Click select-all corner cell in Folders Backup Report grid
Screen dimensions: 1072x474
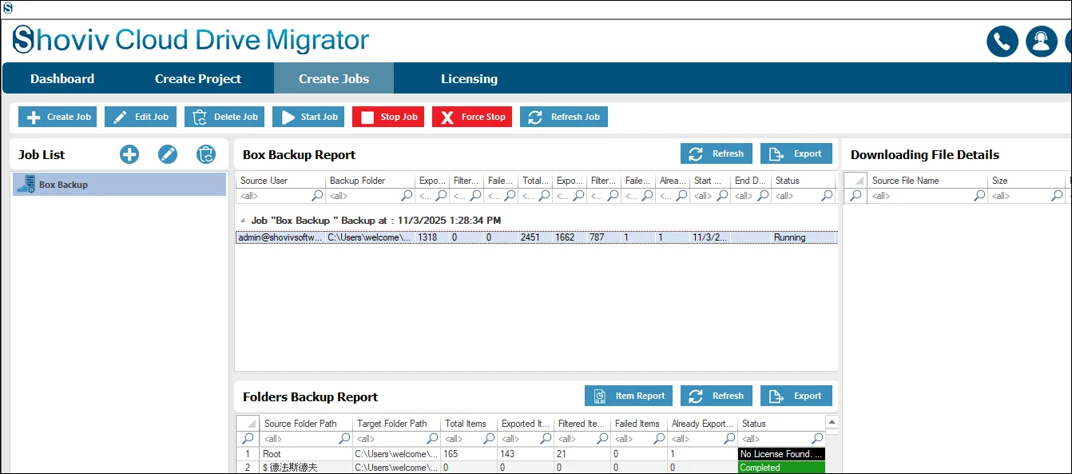click(248, 424)
